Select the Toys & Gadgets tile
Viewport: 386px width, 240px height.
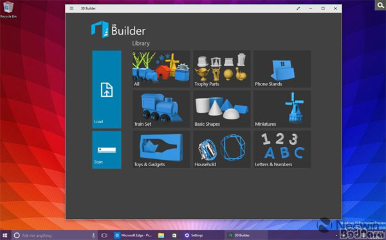[161, 150]
